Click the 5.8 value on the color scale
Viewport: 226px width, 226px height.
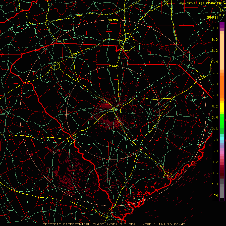tap(215, 84)
